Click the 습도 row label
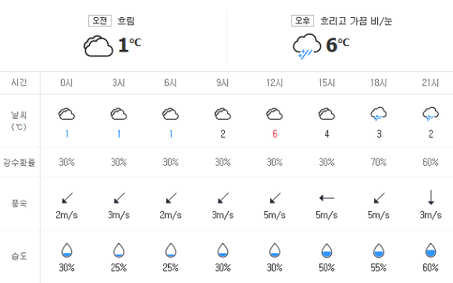Viewport: 453px width, 283px height. coord(20,256)
